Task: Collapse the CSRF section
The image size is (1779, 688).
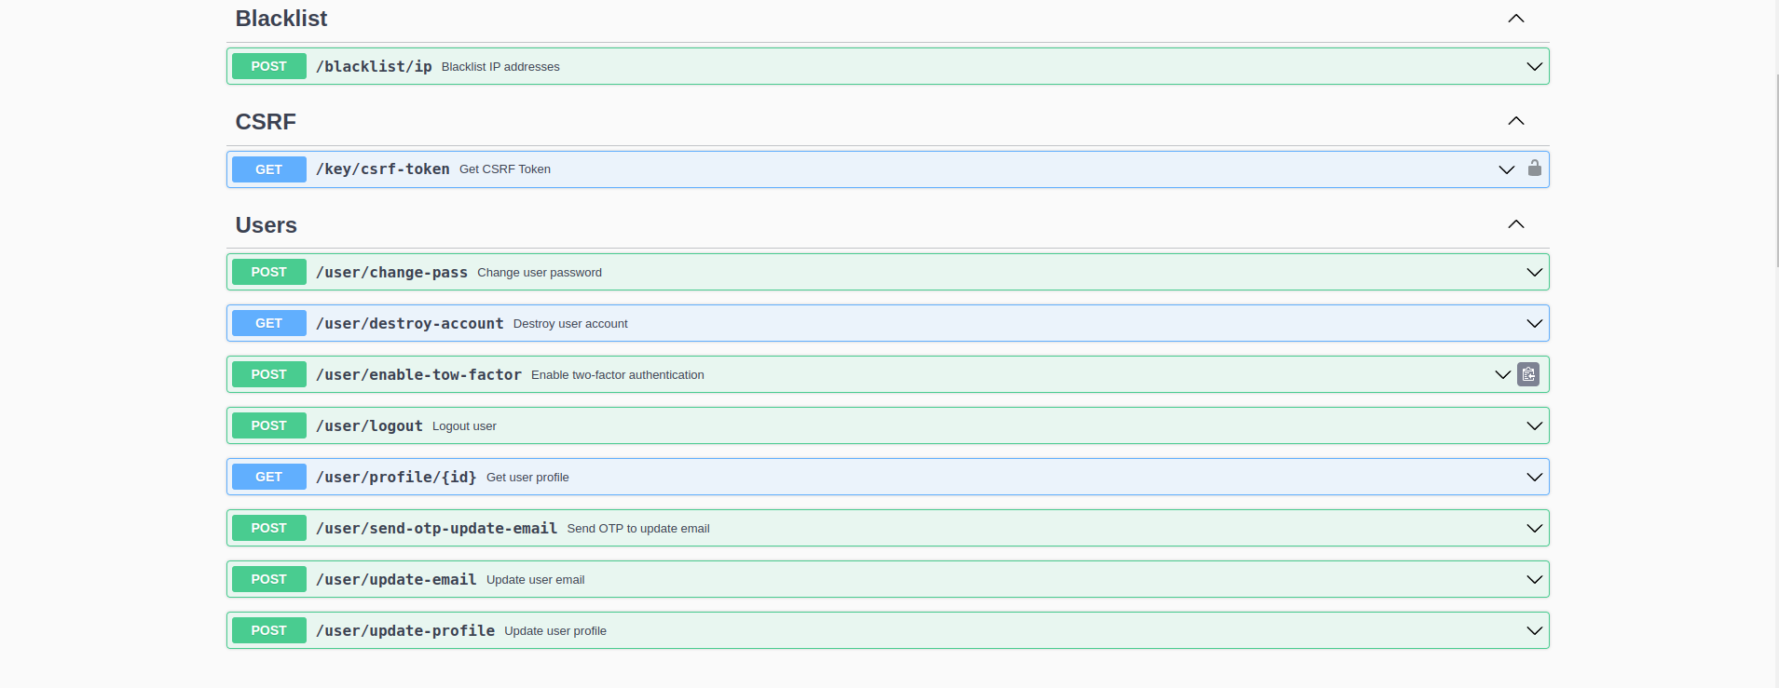Action: pyautogui.click(x=1516, y=121)
